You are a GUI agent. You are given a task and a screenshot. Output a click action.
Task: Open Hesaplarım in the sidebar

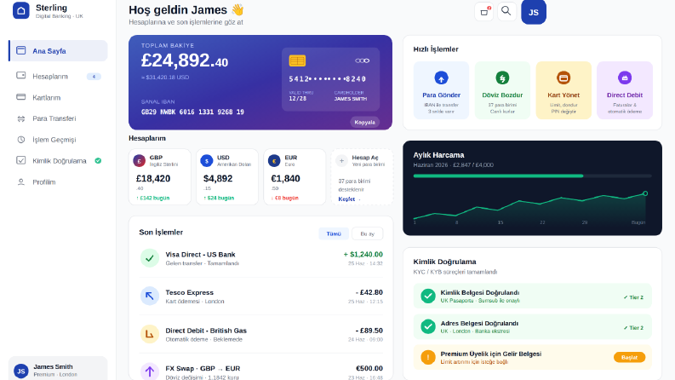tap(58, 77)
